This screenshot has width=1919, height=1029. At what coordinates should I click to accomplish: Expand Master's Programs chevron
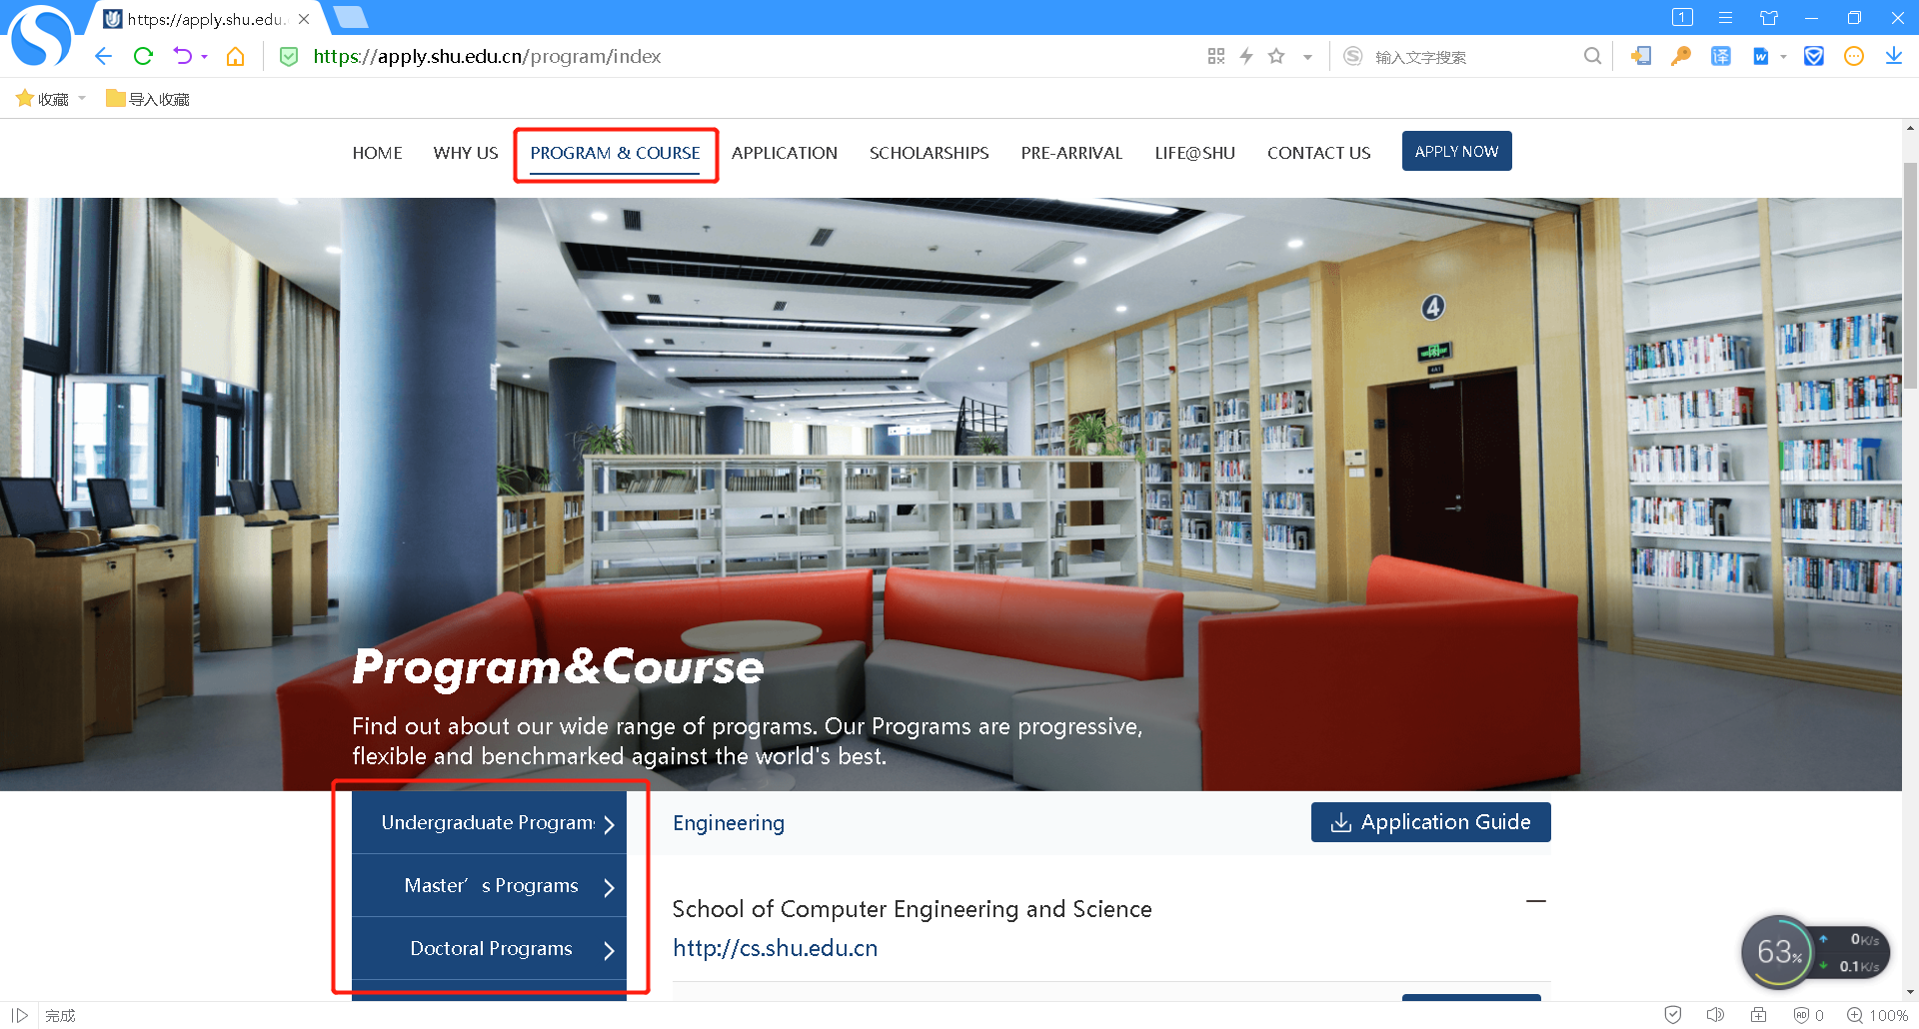coord(609,887)
